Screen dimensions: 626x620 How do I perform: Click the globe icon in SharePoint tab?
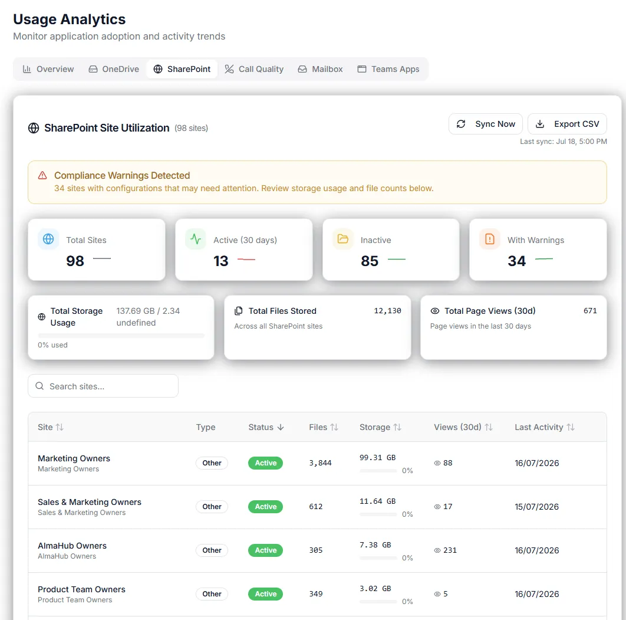pyautogui.click(x=158, y=69)
